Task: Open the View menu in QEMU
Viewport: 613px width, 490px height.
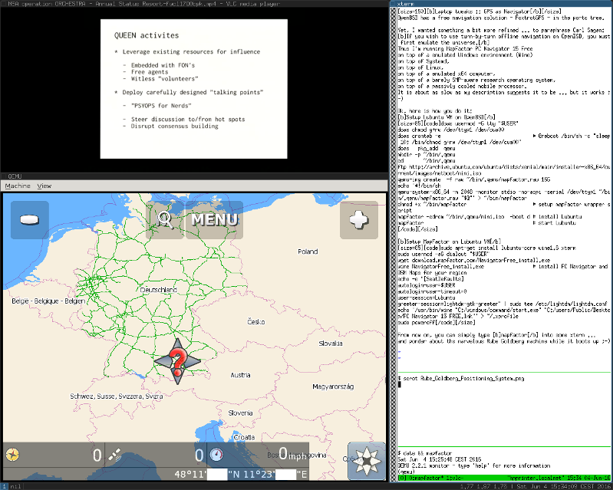Action: point(44,186)
